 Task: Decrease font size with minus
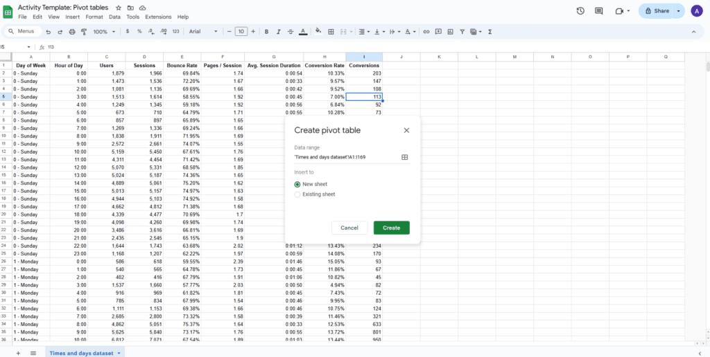click(x=230, y=32)
